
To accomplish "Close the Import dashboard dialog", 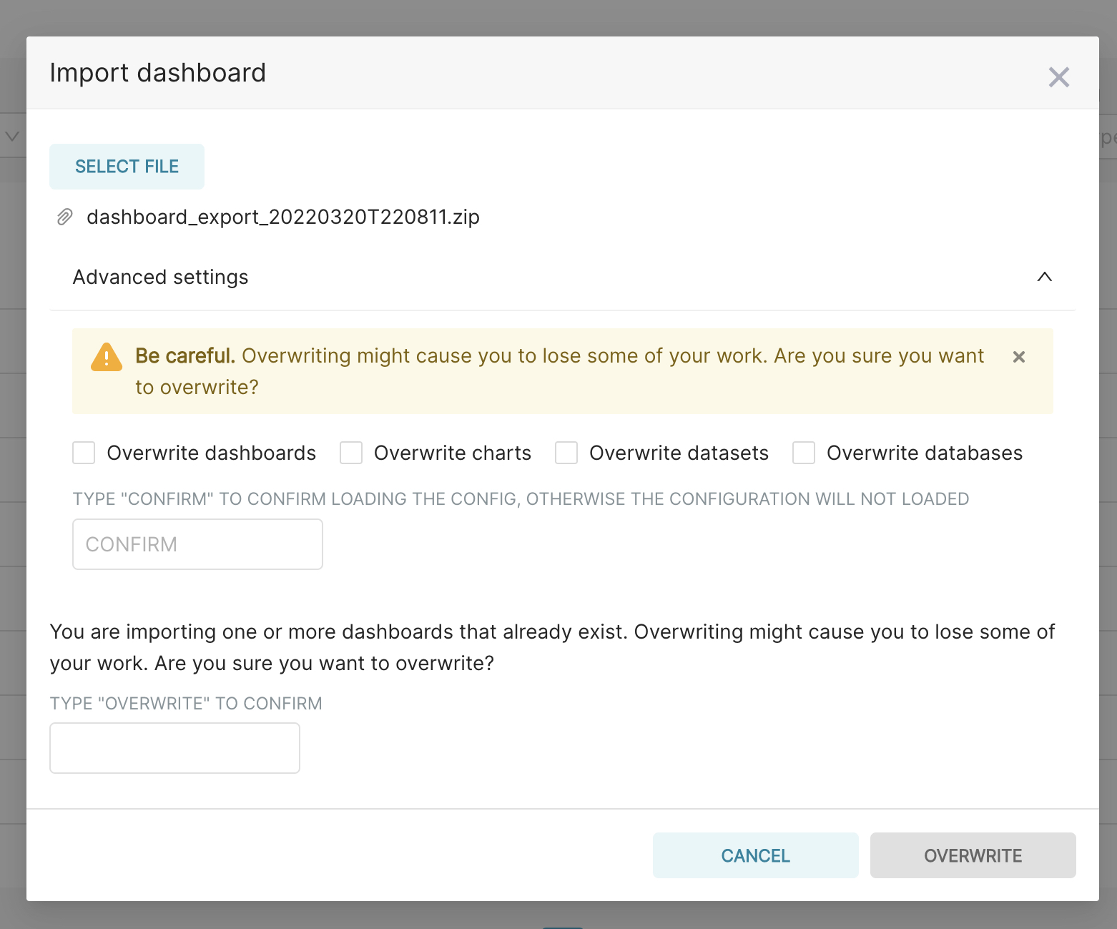I will coord(1058,77).
